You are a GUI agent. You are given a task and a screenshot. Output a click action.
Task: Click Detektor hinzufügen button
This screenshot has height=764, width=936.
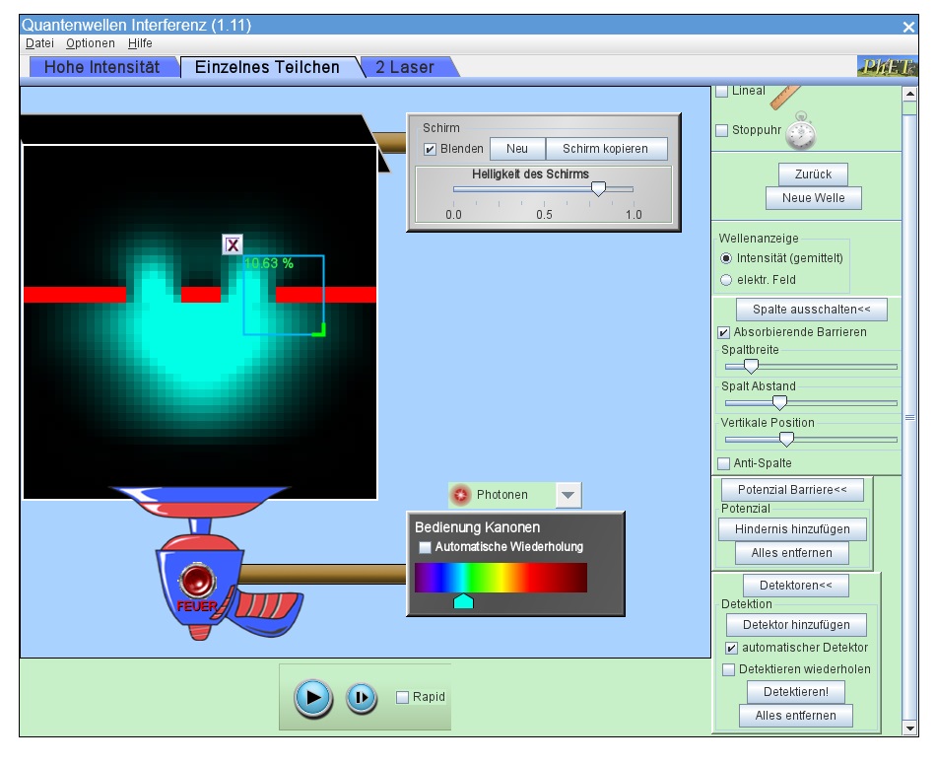pyautogui.click(x=796, y=625)
